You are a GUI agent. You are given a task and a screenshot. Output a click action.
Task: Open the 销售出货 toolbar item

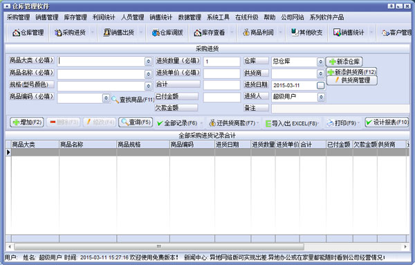[x=119, y=33]
